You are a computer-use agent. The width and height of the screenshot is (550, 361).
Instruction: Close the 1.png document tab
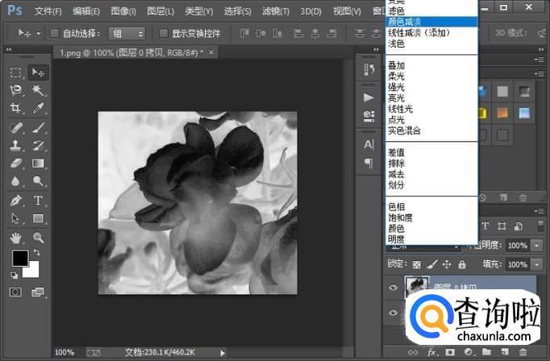(x=211, y=52)
